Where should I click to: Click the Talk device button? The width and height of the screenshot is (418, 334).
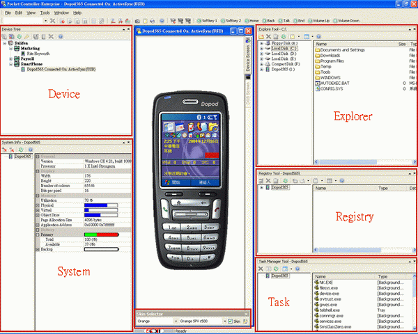tap(284, 20)
